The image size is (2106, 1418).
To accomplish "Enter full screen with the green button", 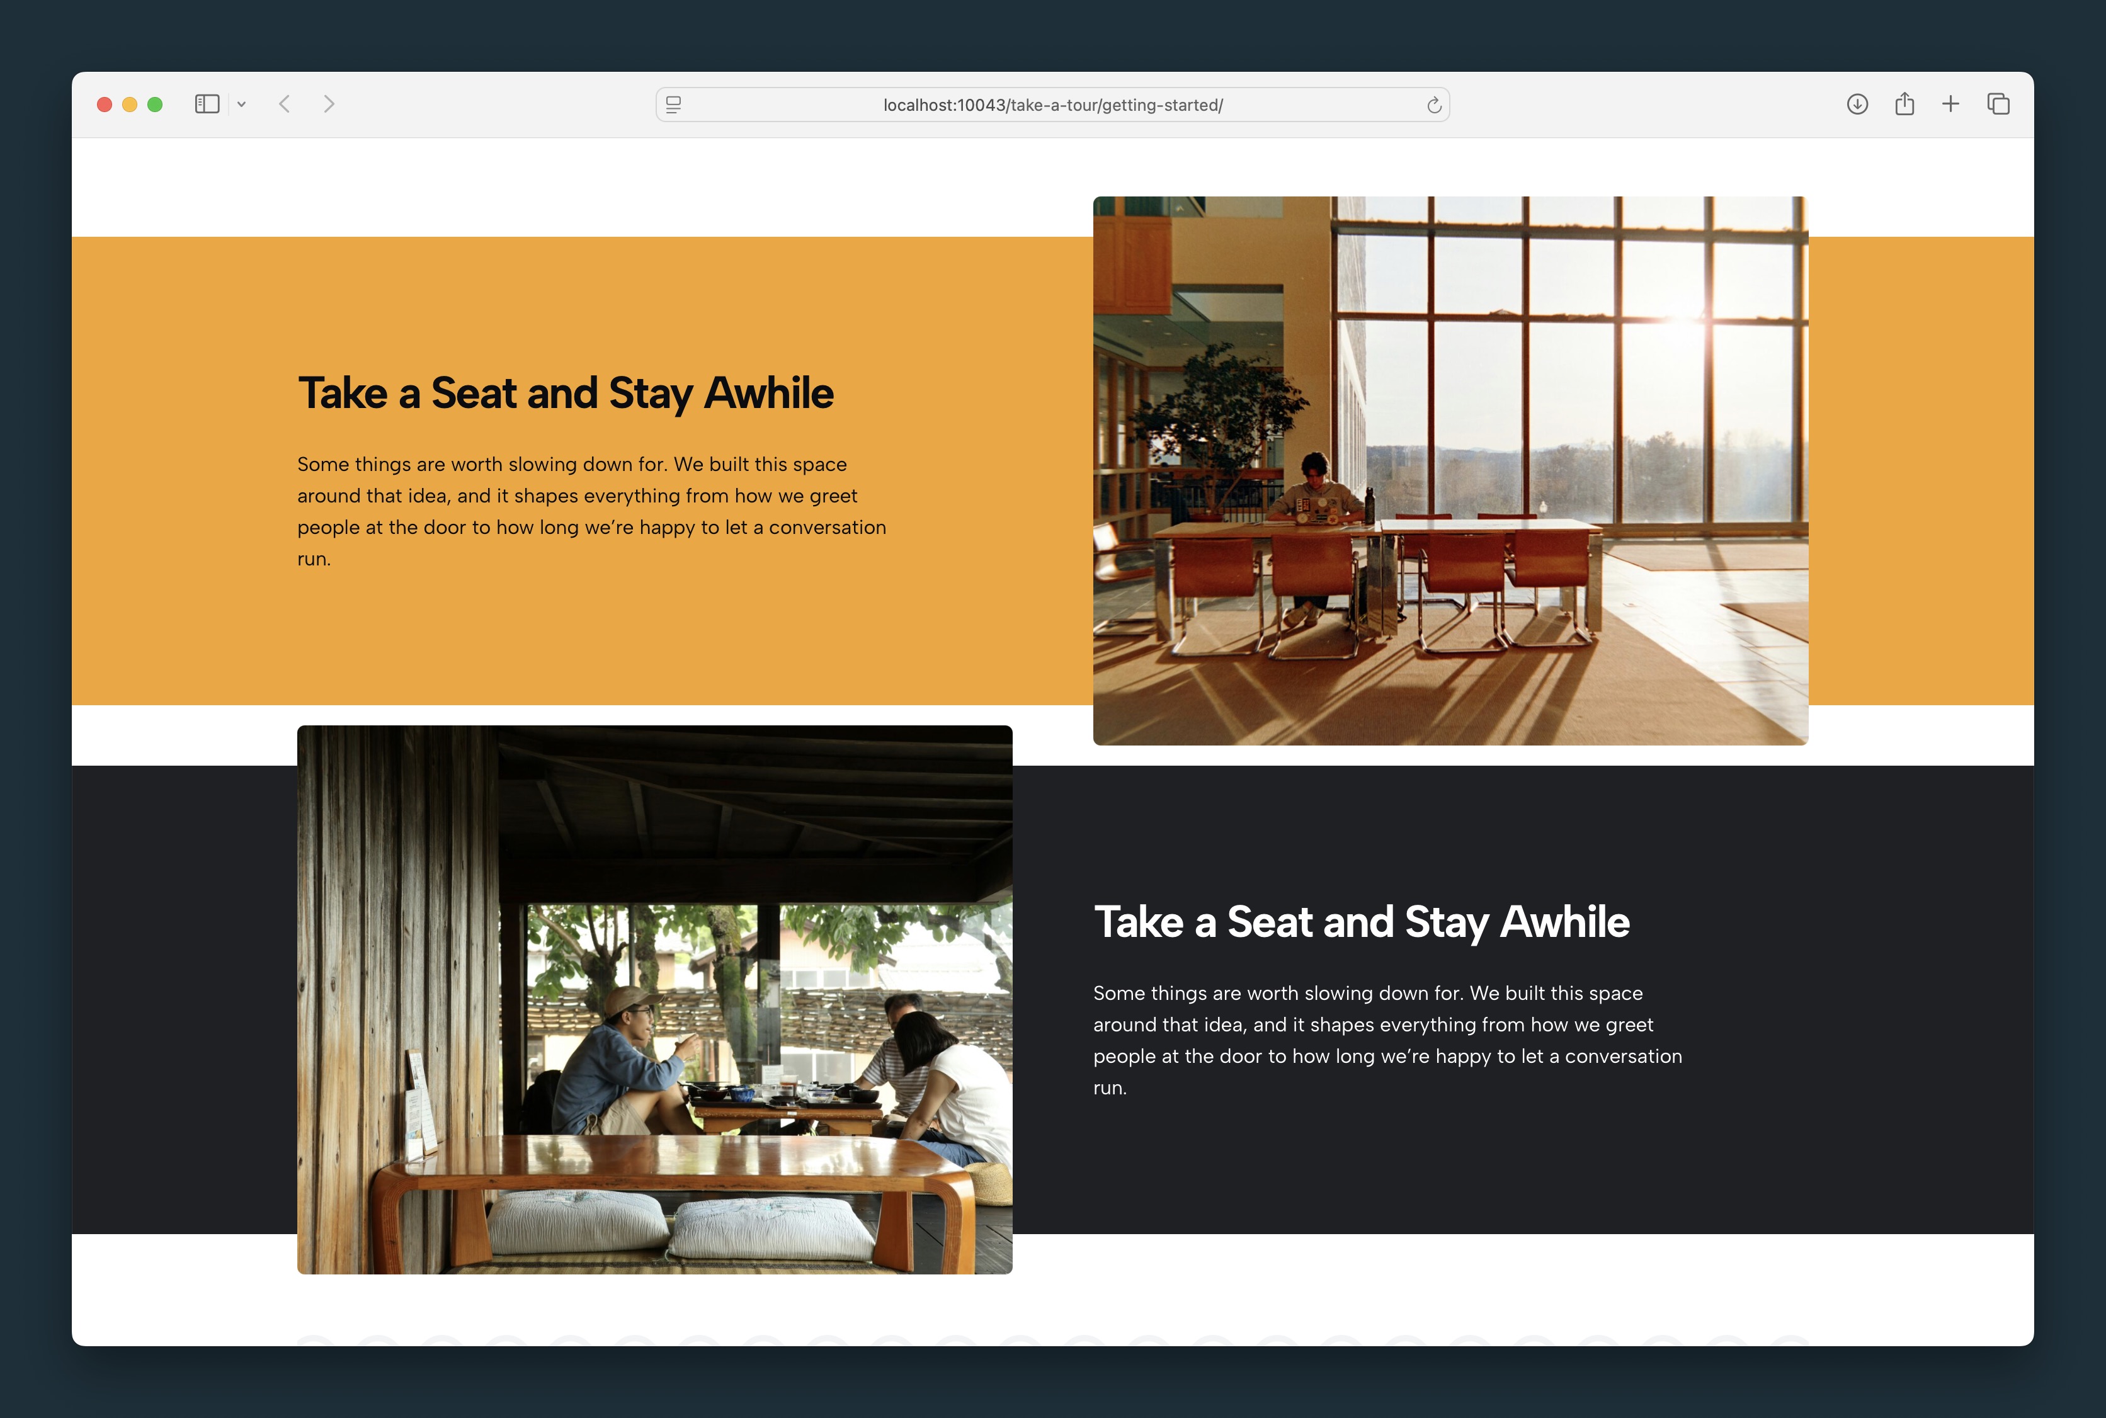I will 155,105.
